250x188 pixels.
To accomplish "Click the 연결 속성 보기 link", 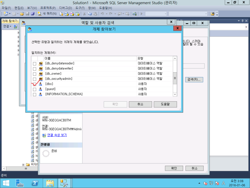I will pos(57,135).
